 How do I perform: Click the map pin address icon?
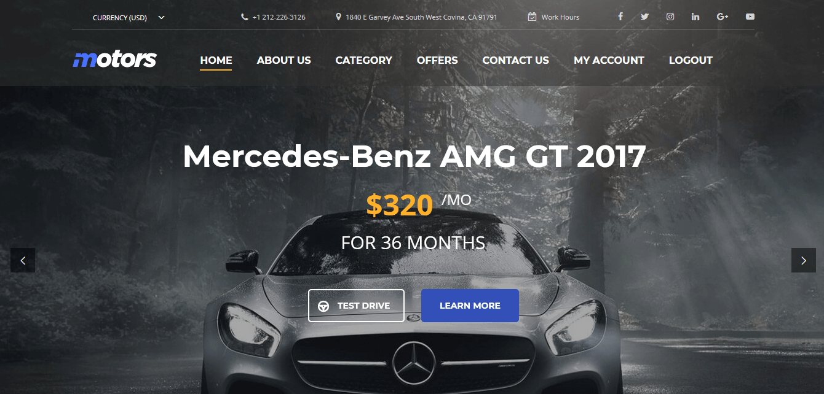tap(338, 17)
